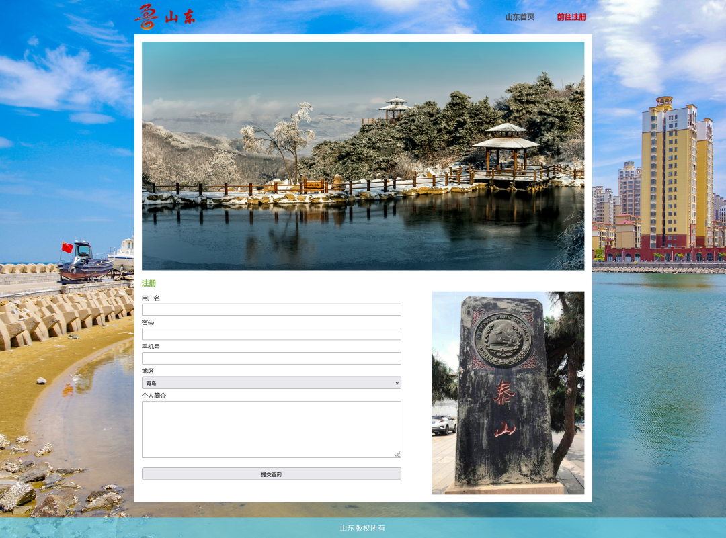
Task: Click the green 注册 heading
Action: pos(149,283)
